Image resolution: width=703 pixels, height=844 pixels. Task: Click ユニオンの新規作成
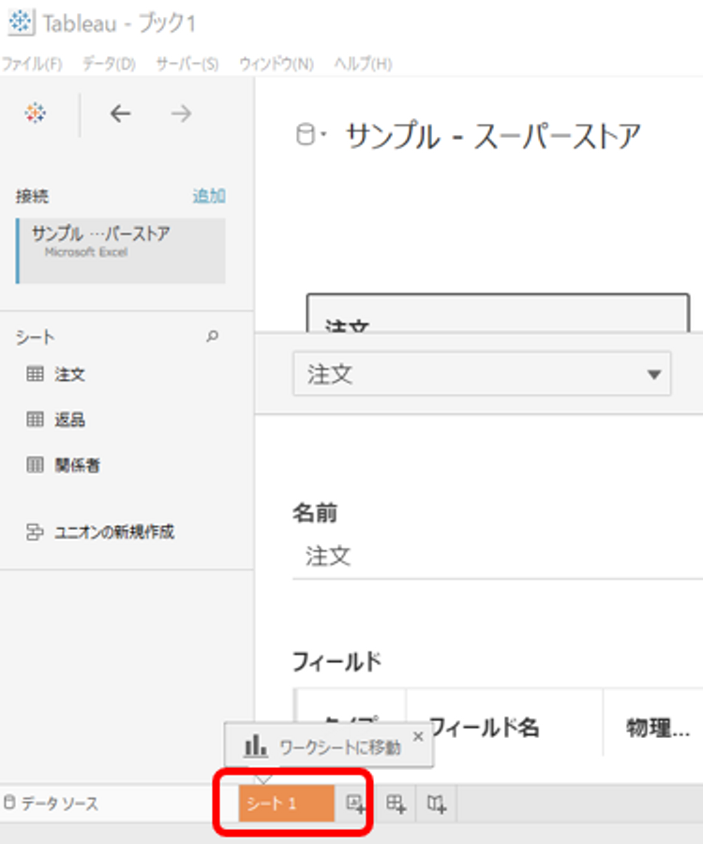pyautogui.click(x=114, y=532)
